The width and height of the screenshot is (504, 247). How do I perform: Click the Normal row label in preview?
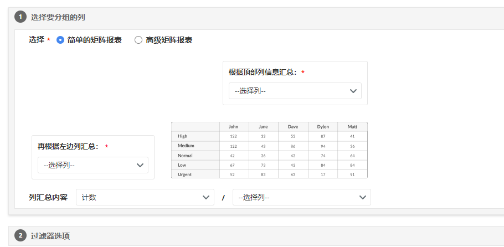click(186, 156)
